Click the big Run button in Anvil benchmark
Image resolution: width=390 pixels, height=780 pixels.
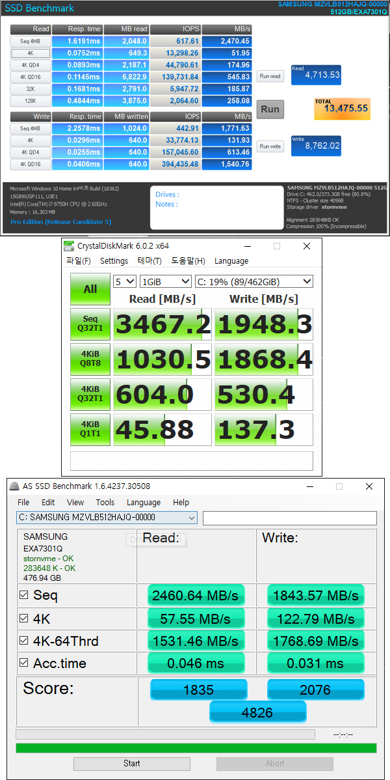(x=270, y=109)
